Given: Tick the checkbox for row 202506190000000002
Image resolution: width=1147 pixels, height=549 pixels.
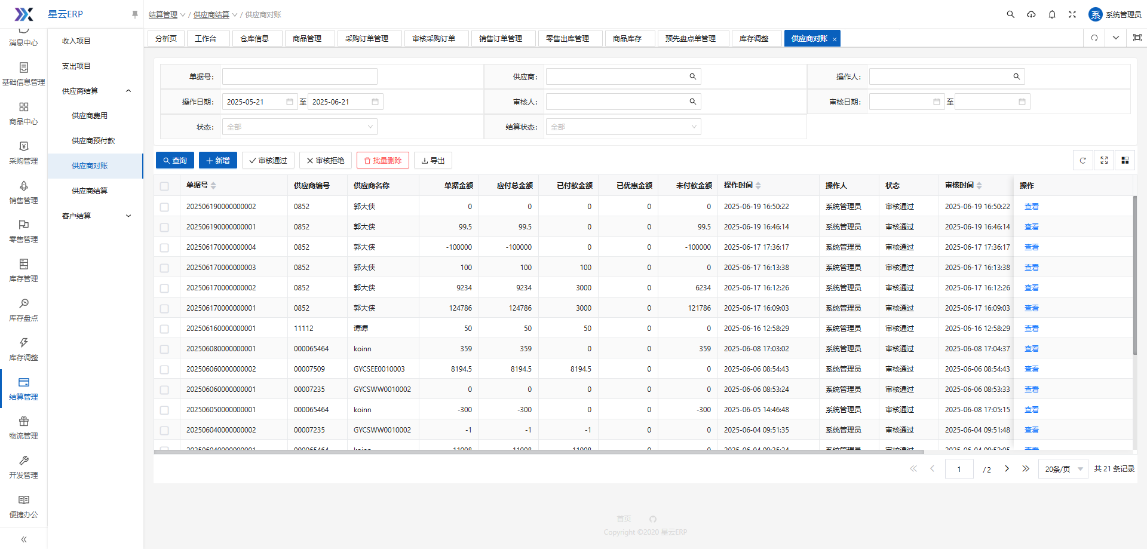Looking at the screenshot, I should coord(164,207).
